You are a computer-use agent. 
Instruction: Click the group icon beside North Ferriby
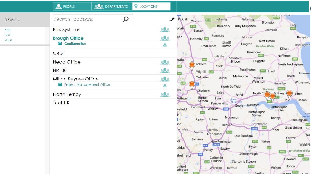point(165,94)
